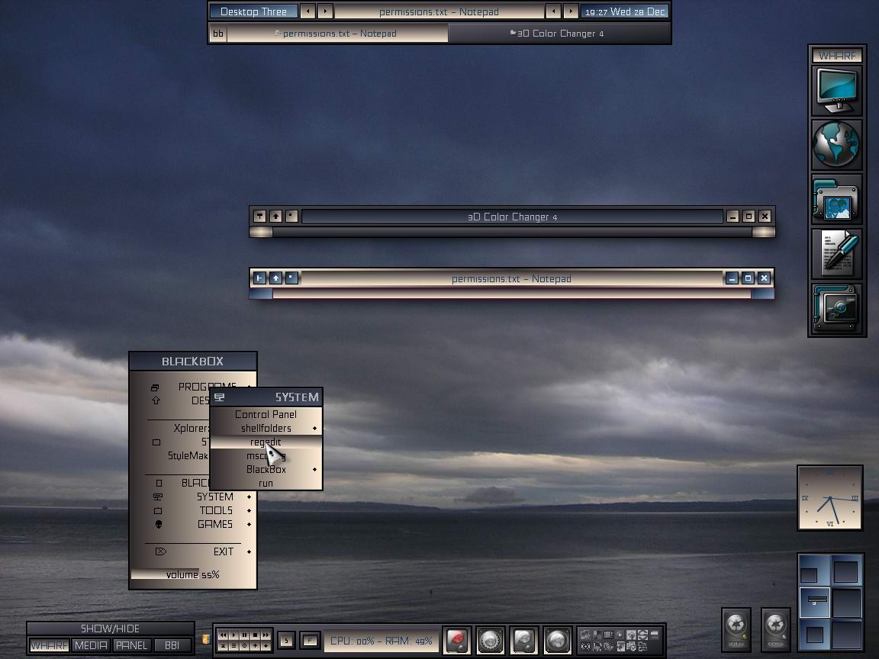This screenshot has width=879, height=659.
Task: Stop playback in media controls
Action: (255, 635)
